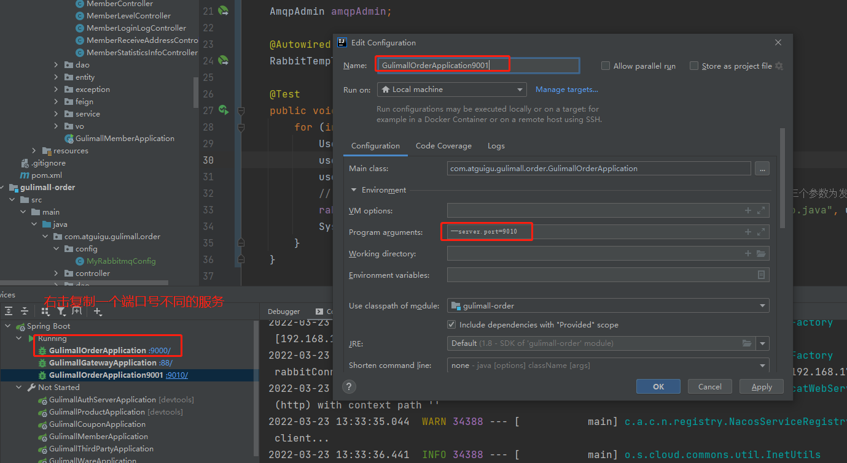Expand the controller folder under gulimall.order
Viewport: 847px width, 463px height.
(56, 274)
